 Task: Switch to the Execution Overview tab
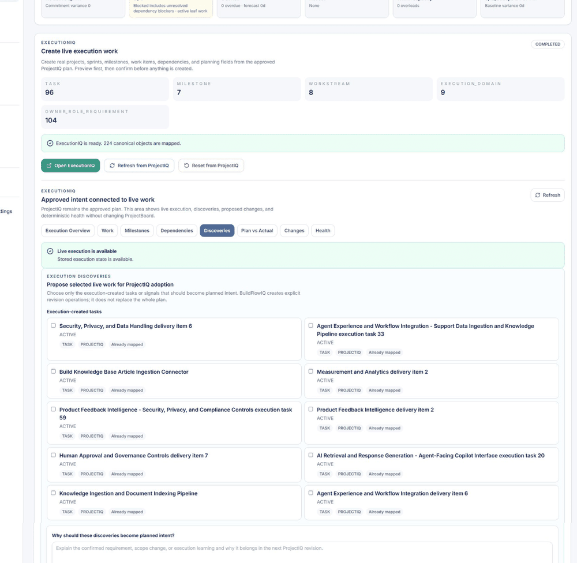[68, 231]
